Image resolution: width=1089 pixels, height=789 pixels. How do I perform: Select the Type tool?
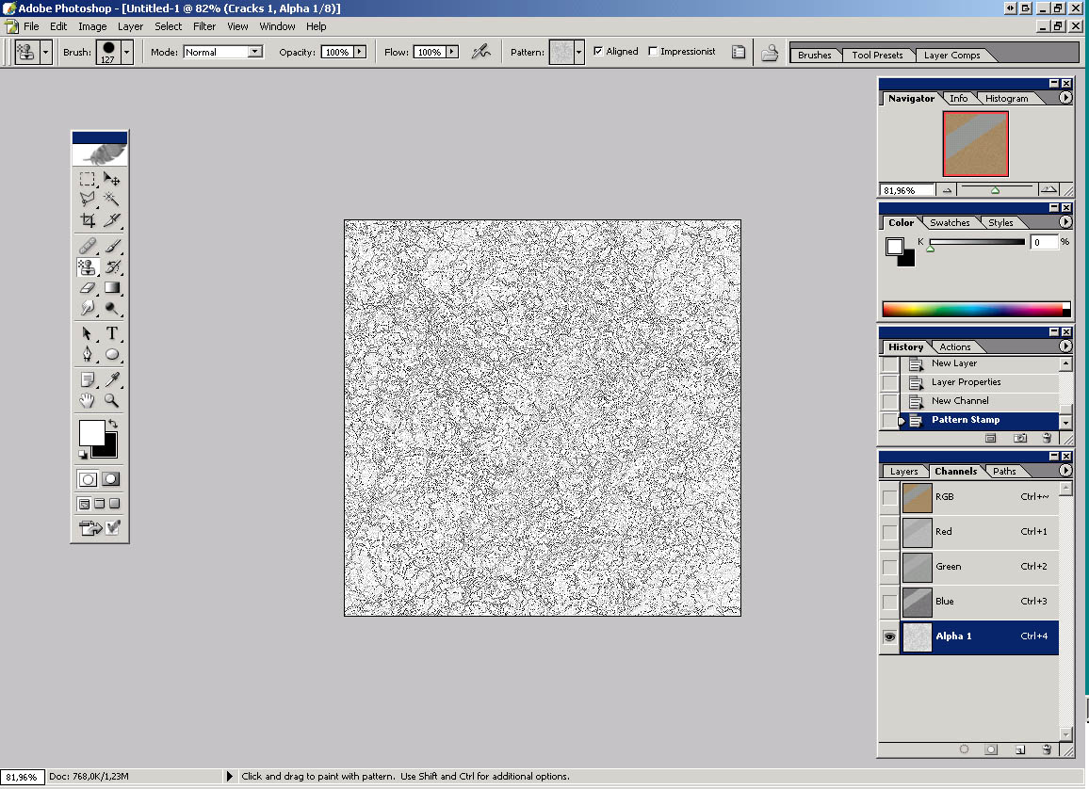point(112,332)
